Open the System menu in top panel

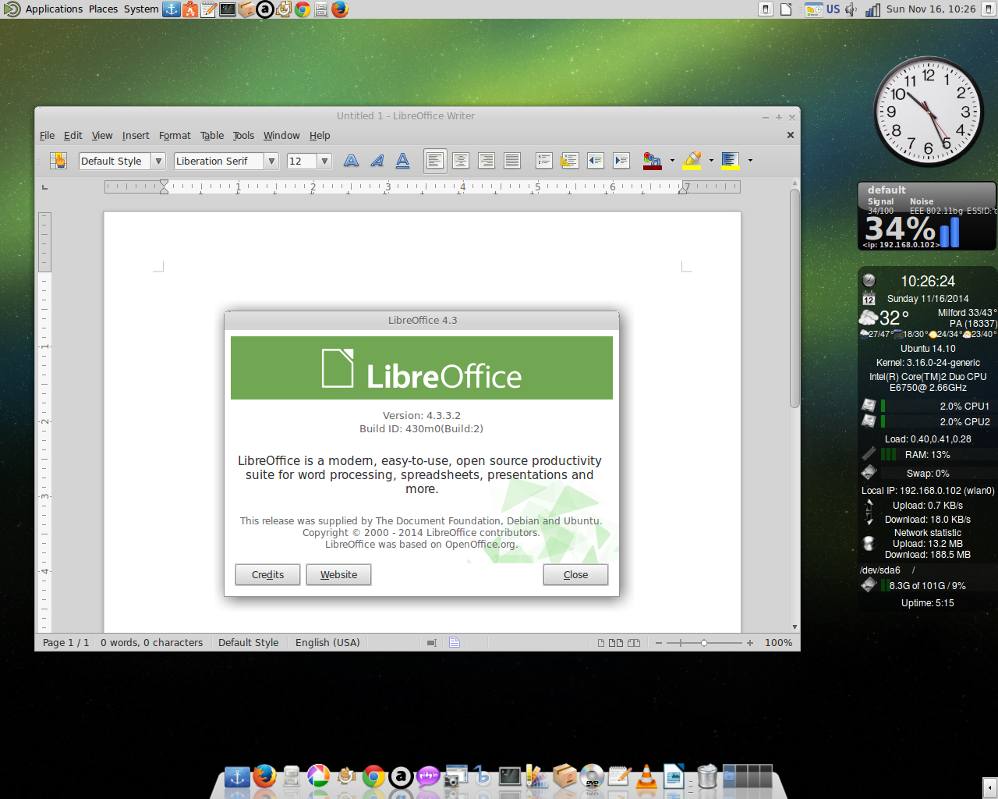[x=141, y=9]
